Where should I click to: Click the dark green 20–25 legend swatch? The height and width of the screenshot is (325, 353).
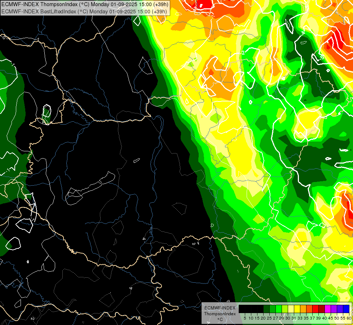pos(266,309)
